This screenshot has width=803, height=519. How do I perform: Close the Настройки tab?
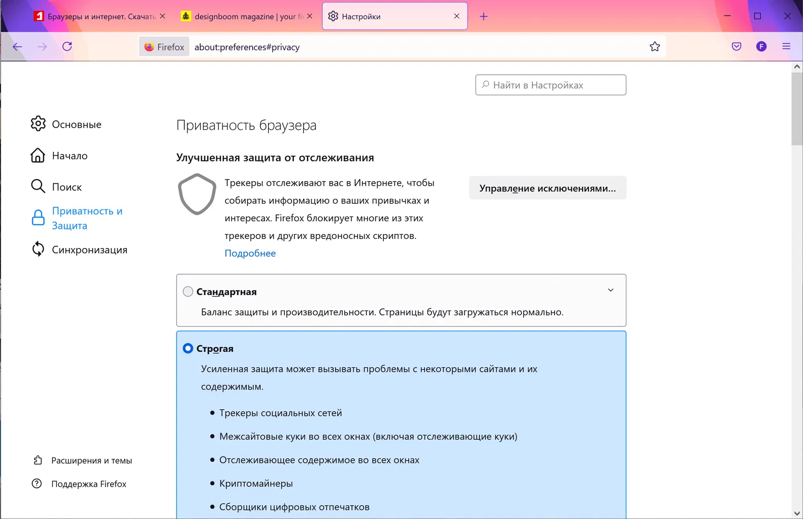click(x=457, y=17)
